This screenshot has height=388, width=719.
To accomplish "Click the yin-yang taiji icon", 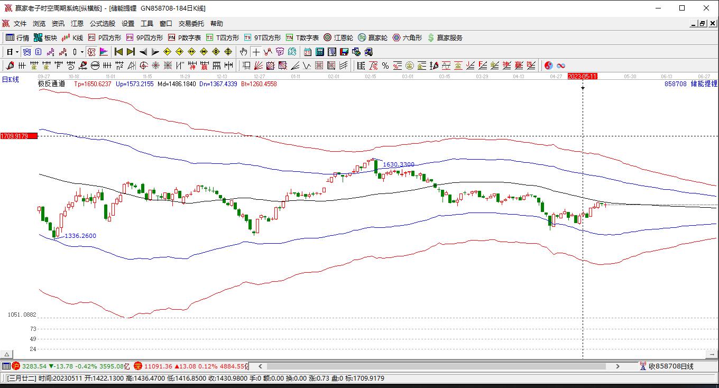I will pyautogui.click(x=549, y=66).
